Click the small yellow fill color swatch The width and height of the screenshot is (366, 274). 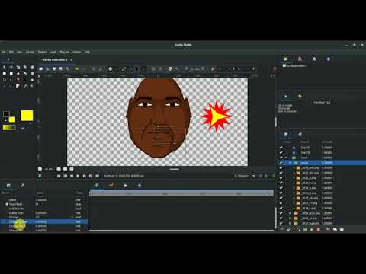coord(12,119)
